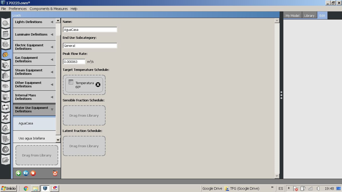Click main panel scroll down arrow
The image size is (342, 192).
277,176
